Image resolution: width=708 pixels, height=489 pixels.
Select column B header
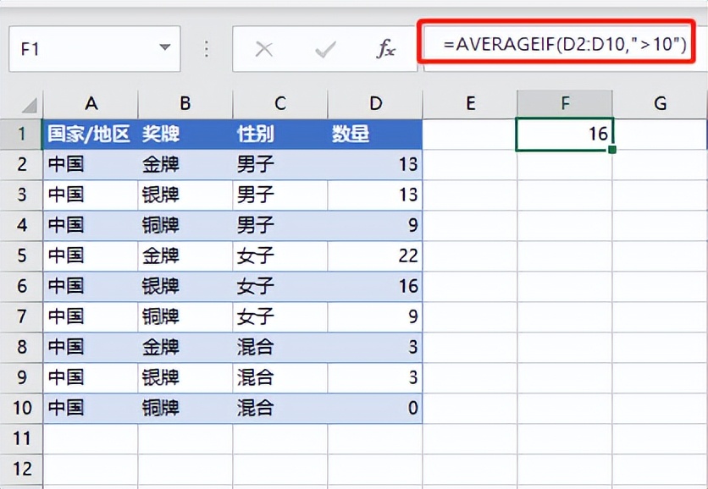[x=185, y=104]
